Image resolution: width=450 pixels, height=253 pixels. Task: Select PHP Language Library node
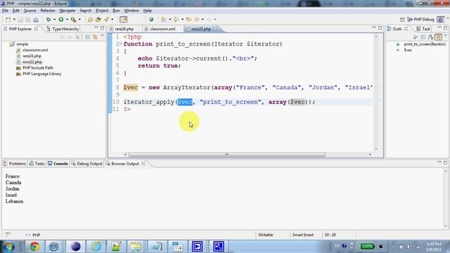click(x=39, y=74)
